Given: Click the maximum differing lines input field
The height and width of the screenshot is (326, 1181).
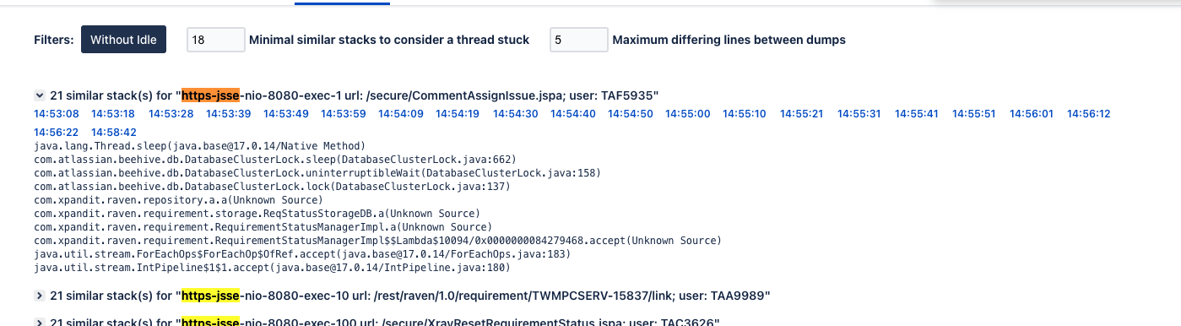Looking at the screenshot, I should click(578, 40).
